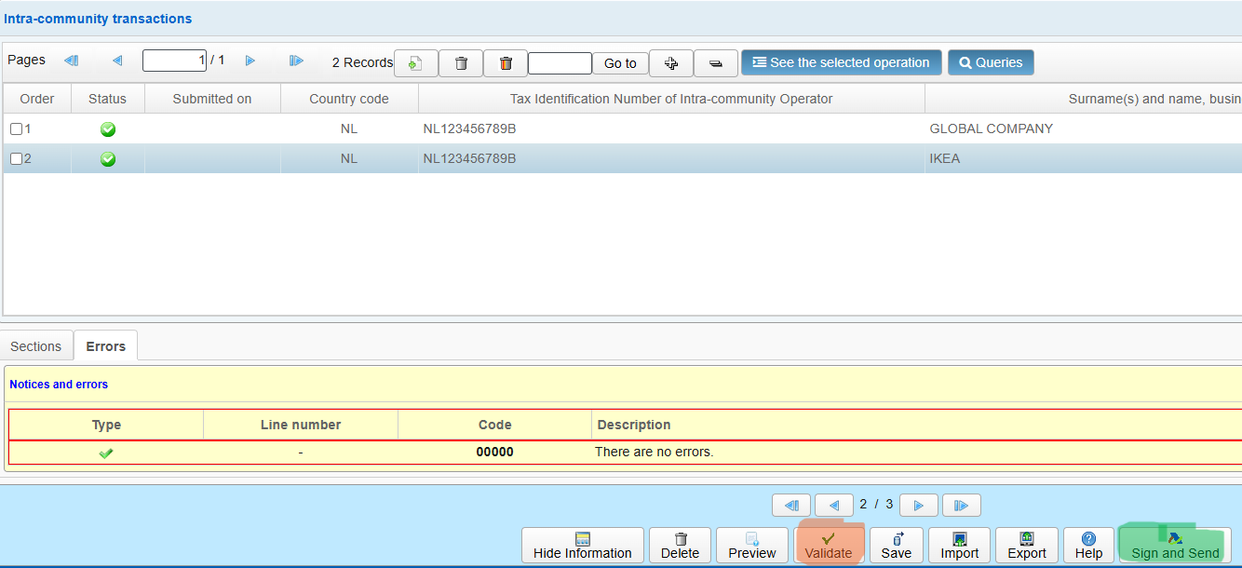
Task: Open the Queries button
Action: 991,62
